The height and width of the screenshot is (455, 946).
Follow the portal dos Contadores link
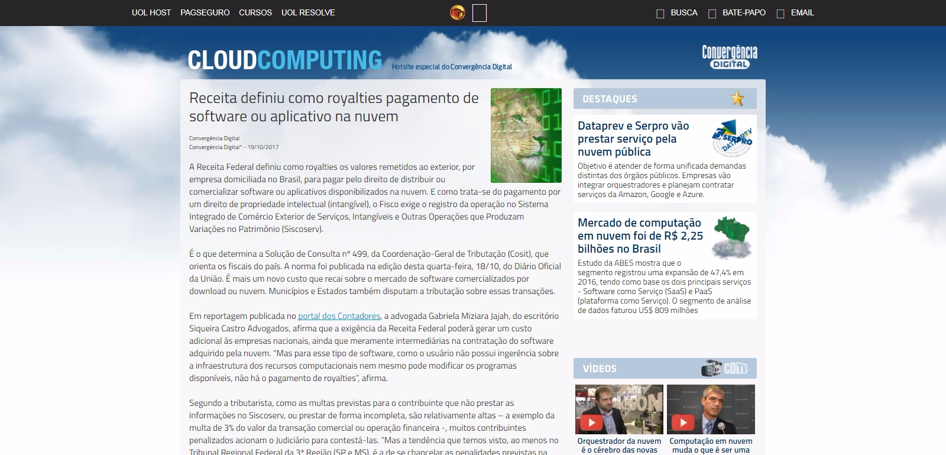click(x=339, y=316)
